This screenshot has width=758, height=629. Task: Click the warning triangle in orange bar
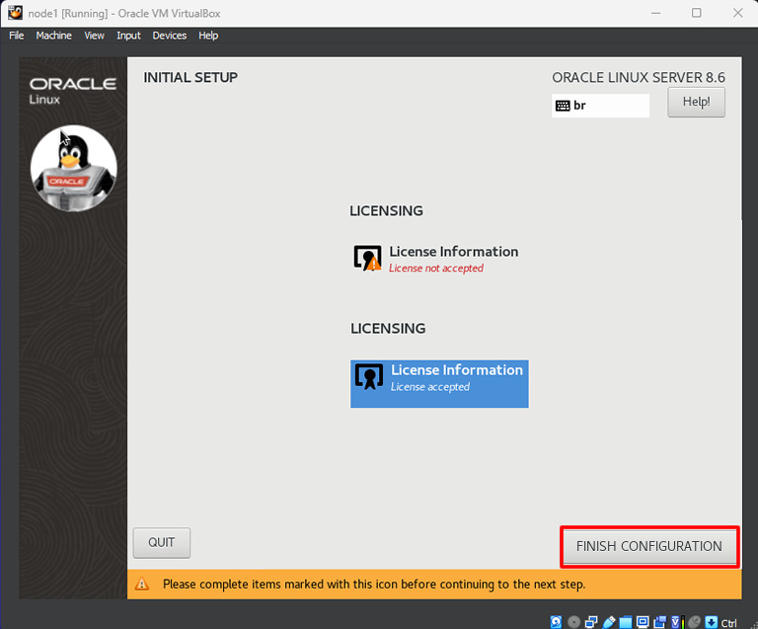(142, 584)
